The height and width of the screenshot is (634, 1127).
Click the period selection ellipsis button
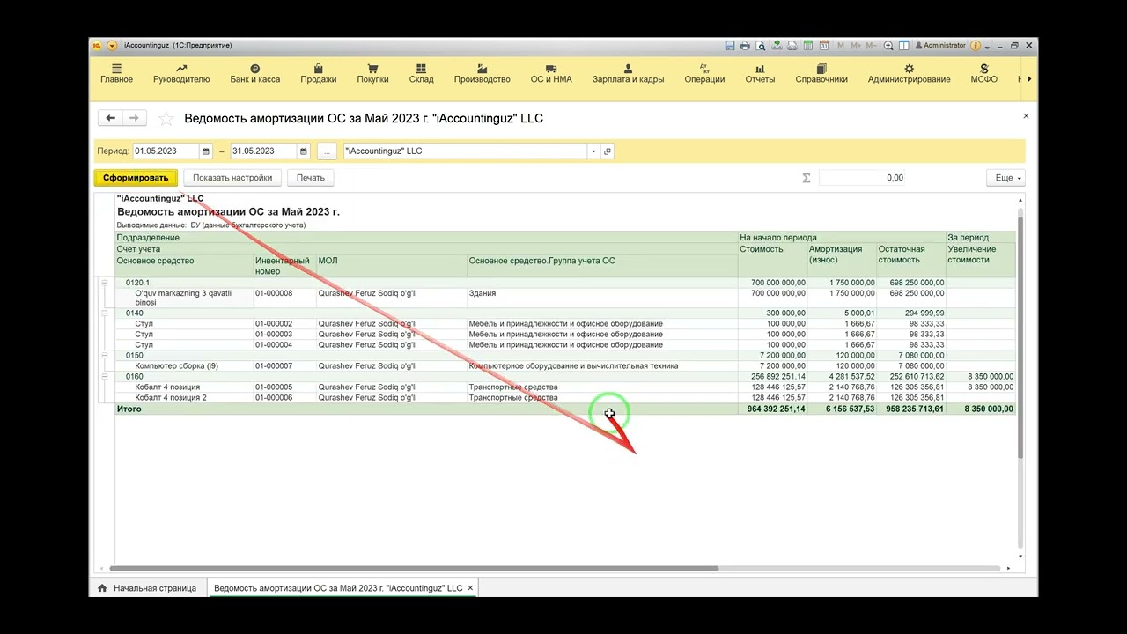point(327,151)
